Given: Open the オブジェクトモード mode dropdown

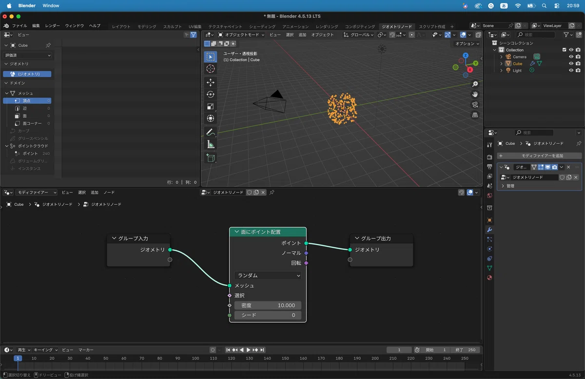Looking at the screenshot, I should click(241, 35).
